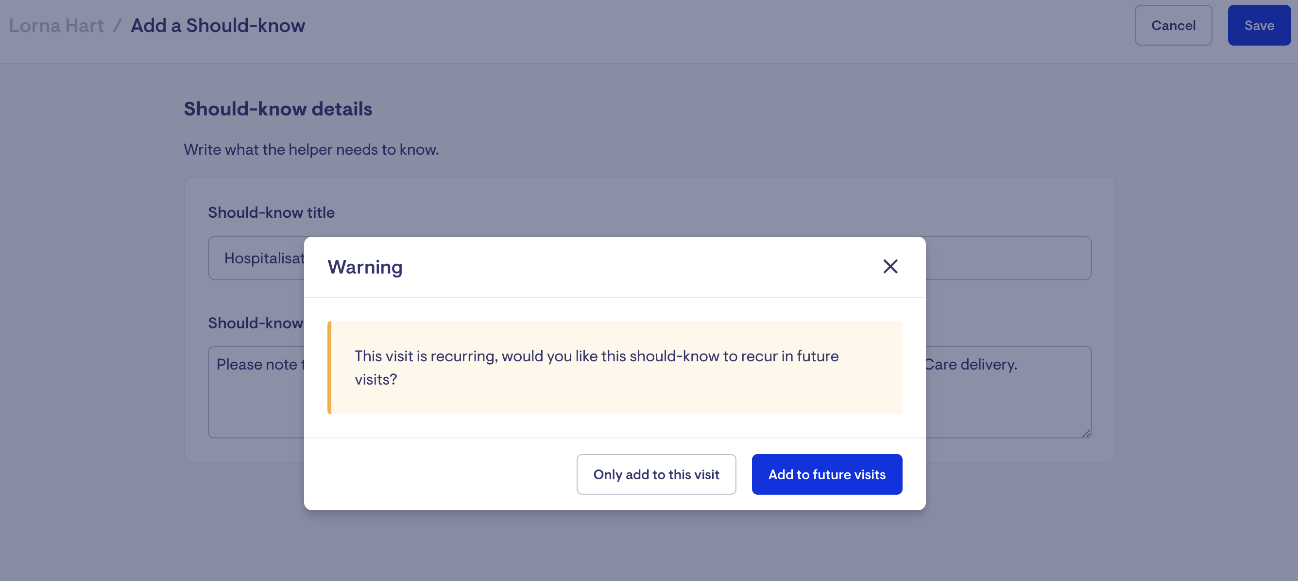Click the orange accent bar of the warning banner

click(329, 368)
